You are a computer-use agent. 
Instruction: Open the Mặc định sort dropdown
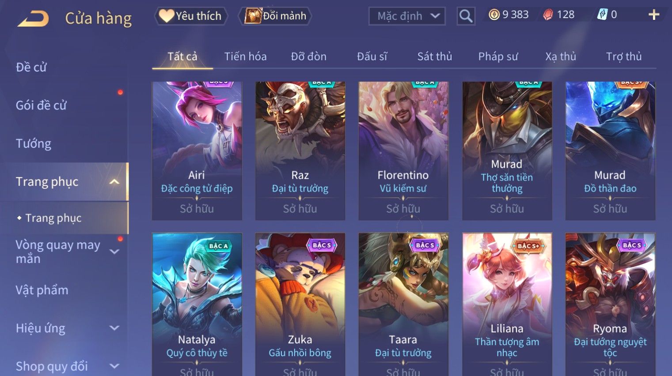(x=407, y=16)
